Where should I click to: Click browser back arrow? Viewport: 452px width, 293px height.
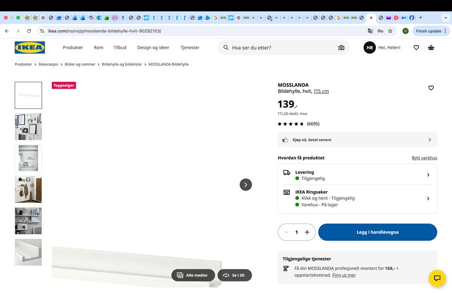(x=7, y=31)
